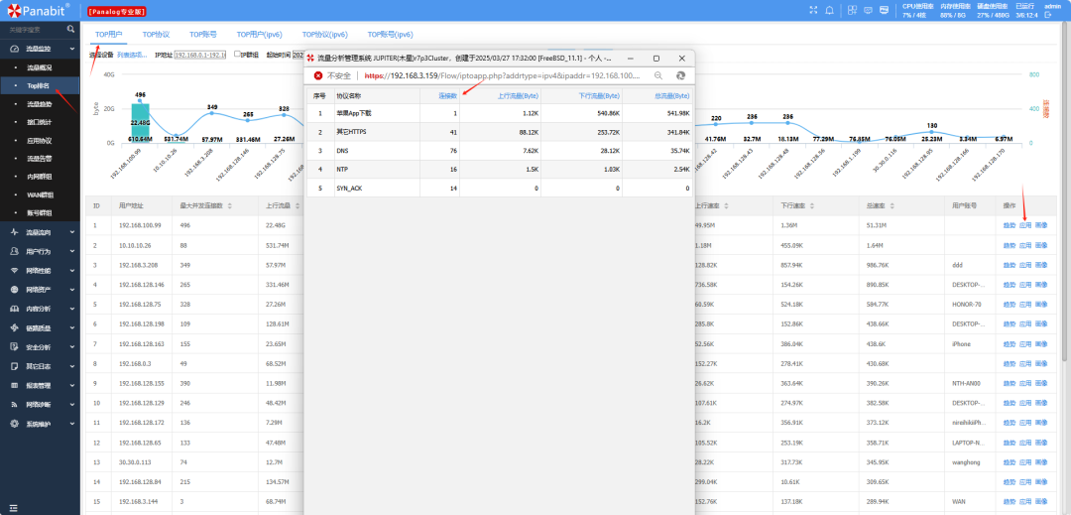This screenshot has width=1071, height=515.
Task: Open 流量告警 in the sidebar
Action: [x=40, y=159]
